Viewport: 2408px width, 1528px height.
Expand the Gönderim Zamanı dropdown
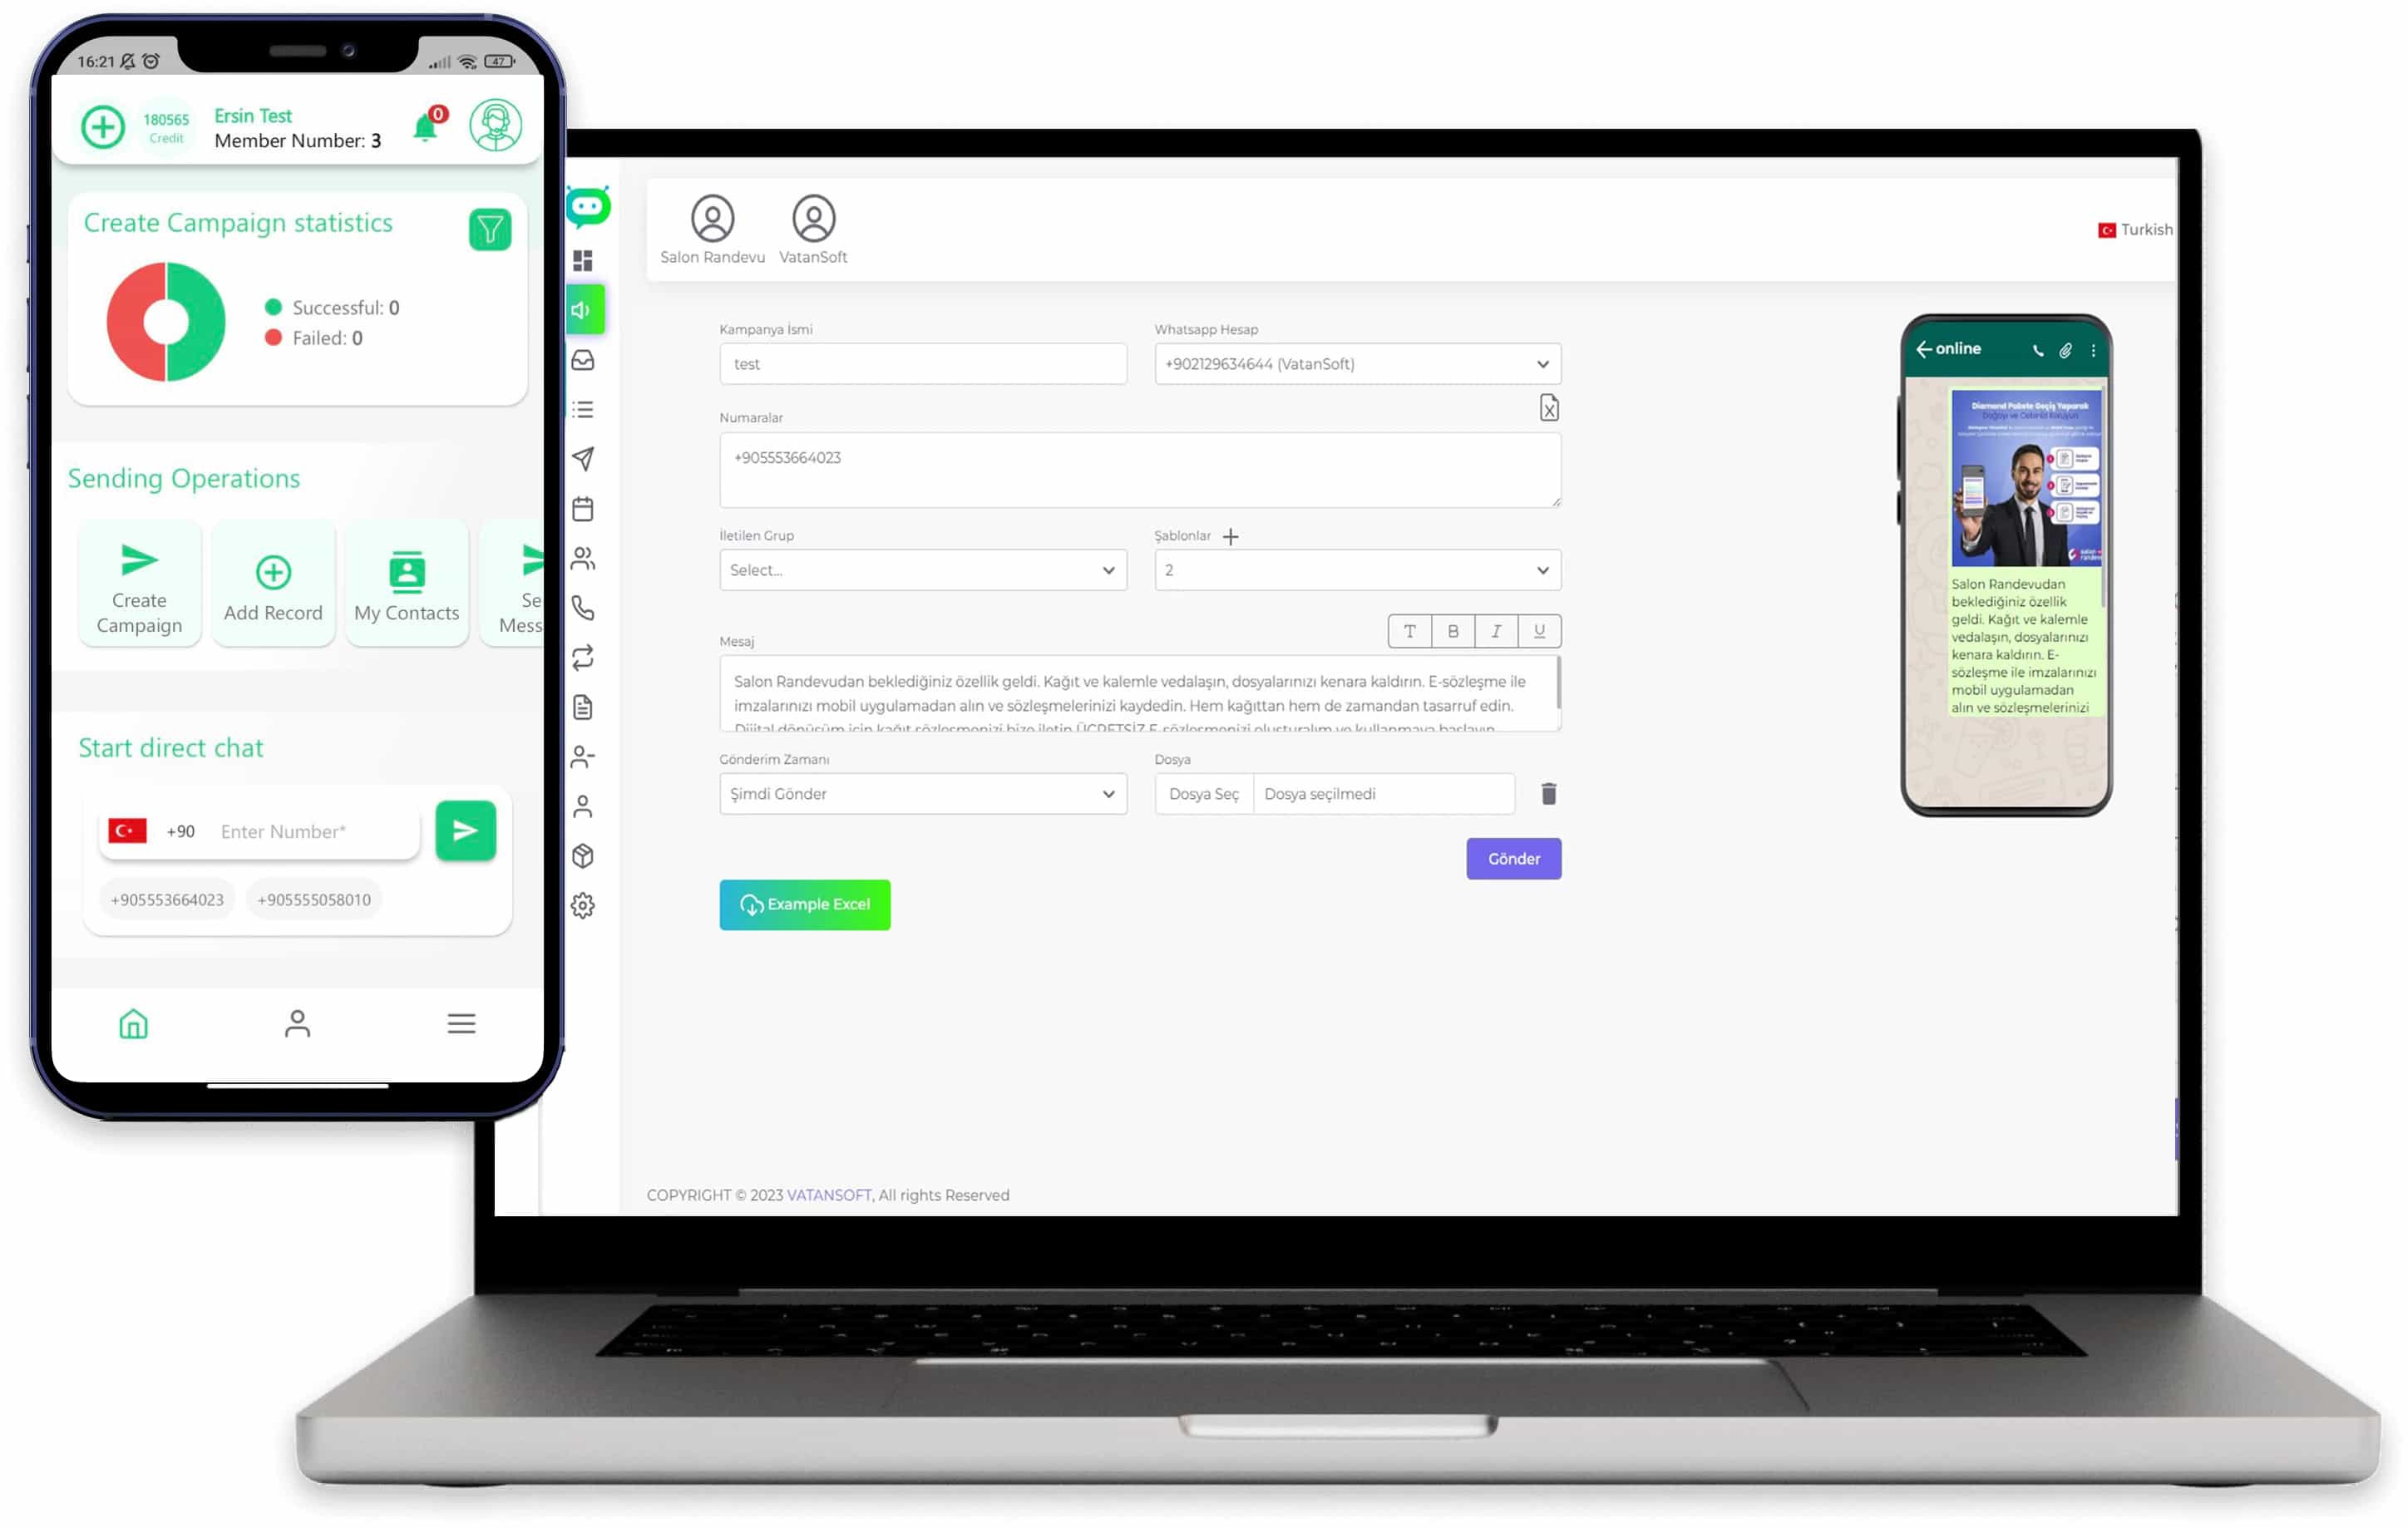(x=921, y=793)
